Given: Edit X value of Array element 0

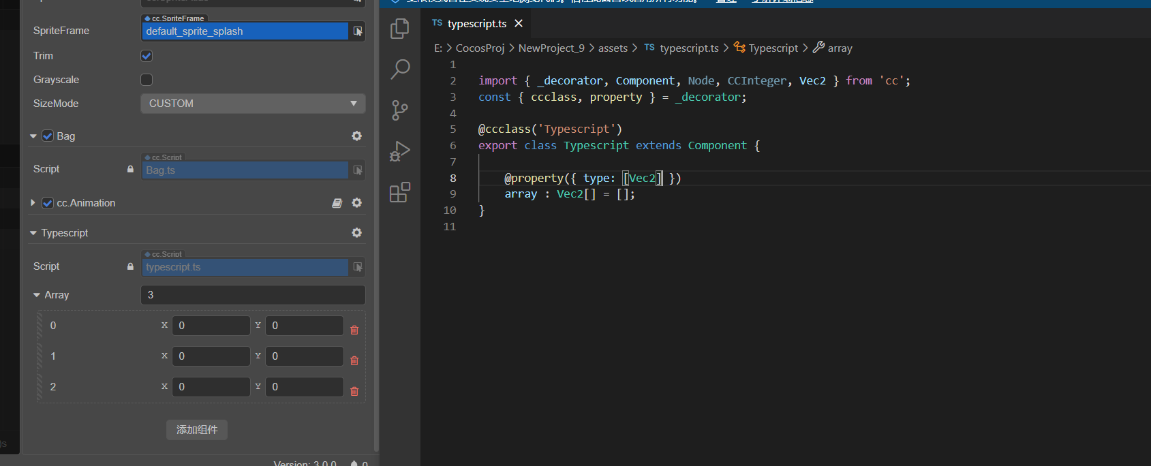Looking at the screenshot, I should point(211,326).
